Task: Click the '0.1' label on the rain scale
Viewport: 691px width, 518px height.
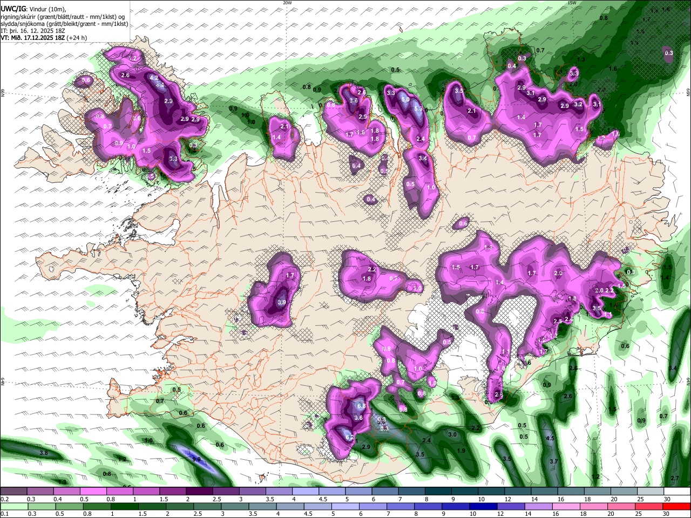Action: [x=4, y=514]
